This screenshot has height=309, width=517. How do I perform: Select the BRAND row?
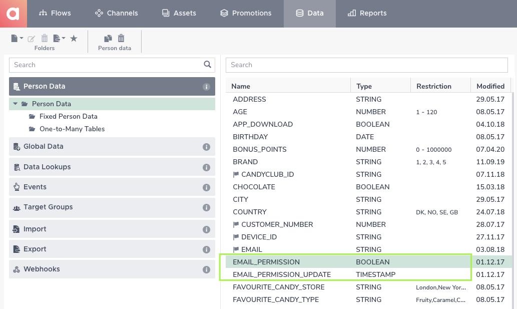click(x=369, y=162)
